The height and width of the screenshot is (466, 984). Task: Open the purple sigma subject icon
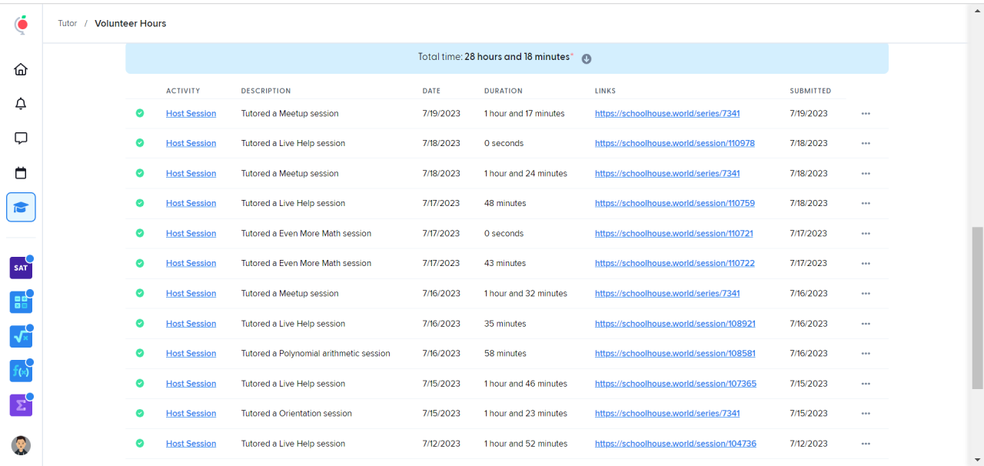21,405
